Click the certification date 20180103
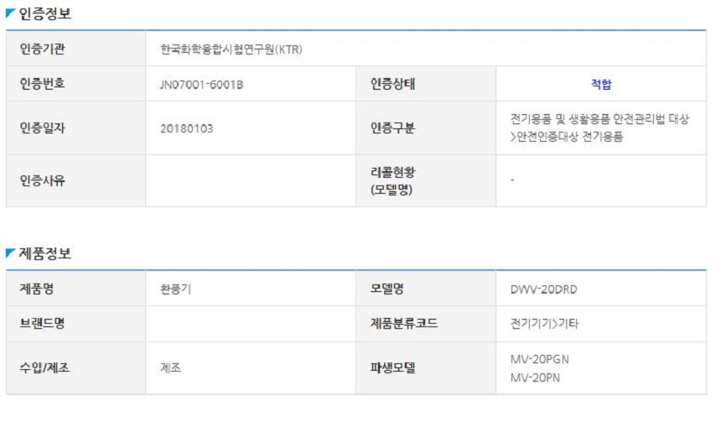The height and width of the screenshot is (427, 721). [187, 128]
